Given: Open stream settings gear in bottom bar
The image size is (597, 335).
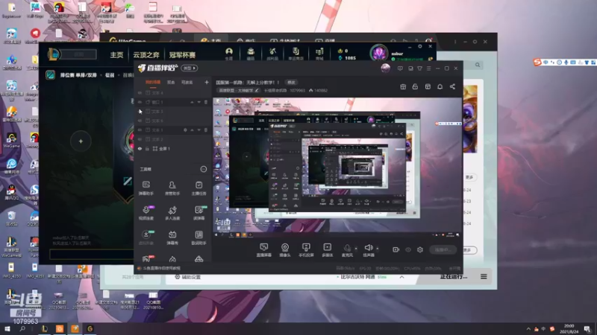Looking at the screenshot, I should tap(420, 249).
